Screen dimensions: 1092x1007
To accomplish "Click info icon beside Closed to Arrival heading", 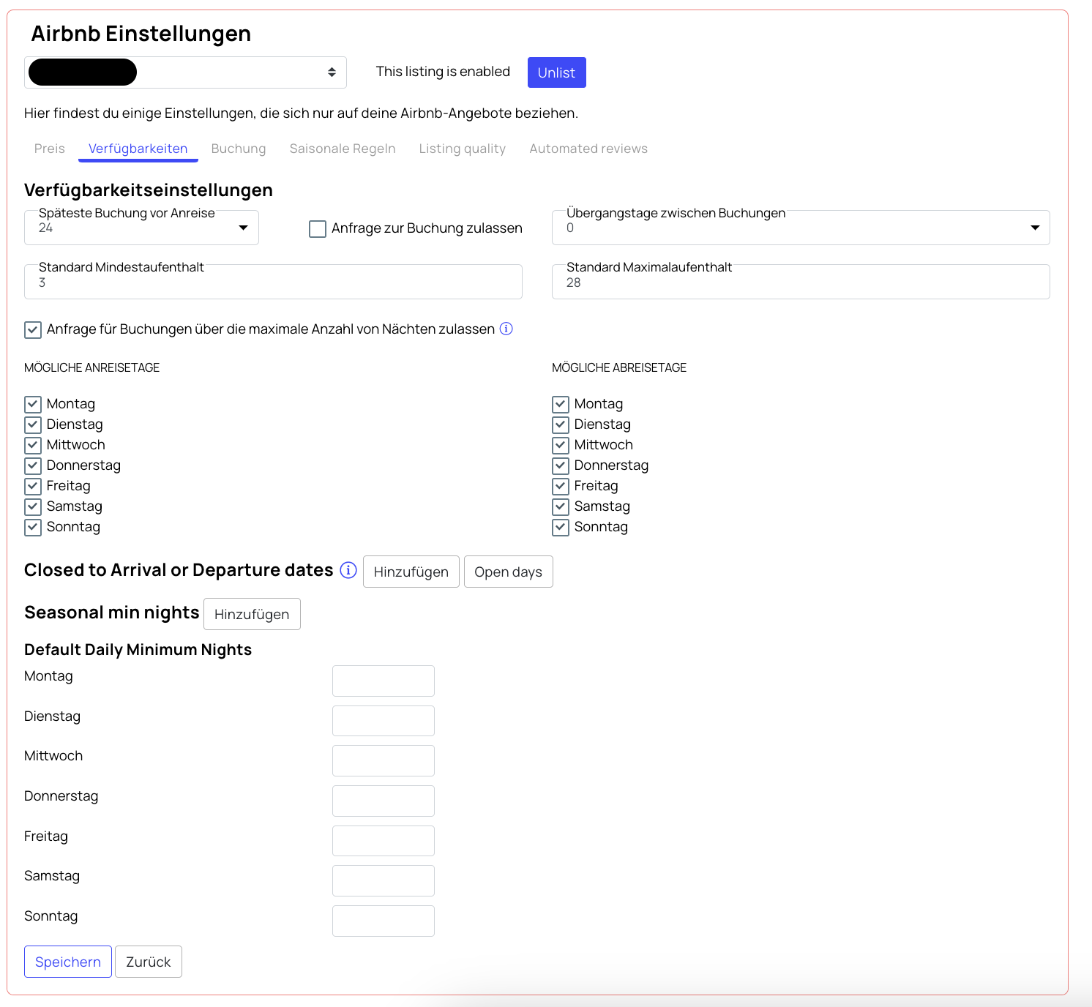I will (348, 570).
